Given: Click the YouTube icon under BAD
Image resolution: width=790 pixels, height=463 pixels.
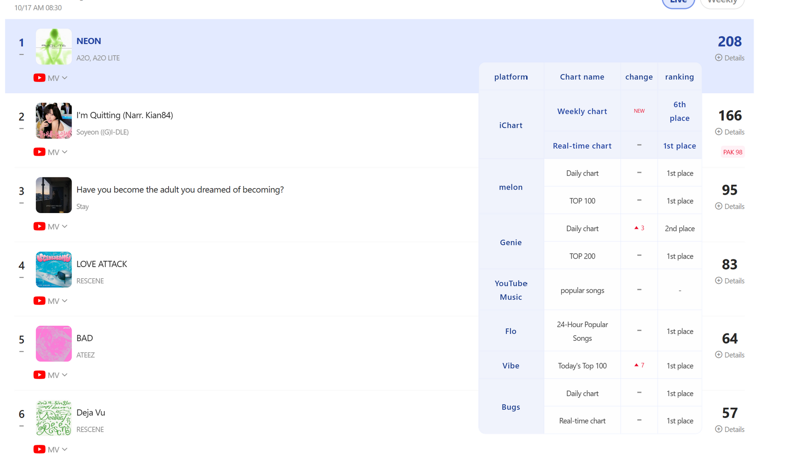Looking at the screenshot, I should pos(39,375).
